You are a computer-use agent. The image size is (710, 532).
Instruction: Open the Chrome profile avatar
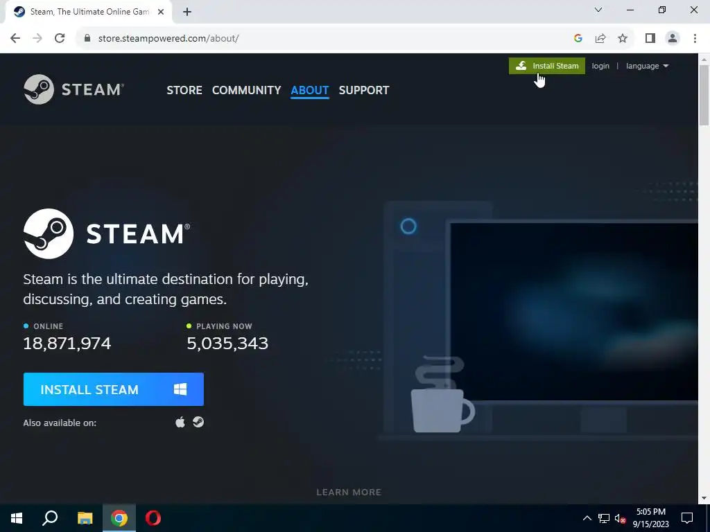(673, 39)
